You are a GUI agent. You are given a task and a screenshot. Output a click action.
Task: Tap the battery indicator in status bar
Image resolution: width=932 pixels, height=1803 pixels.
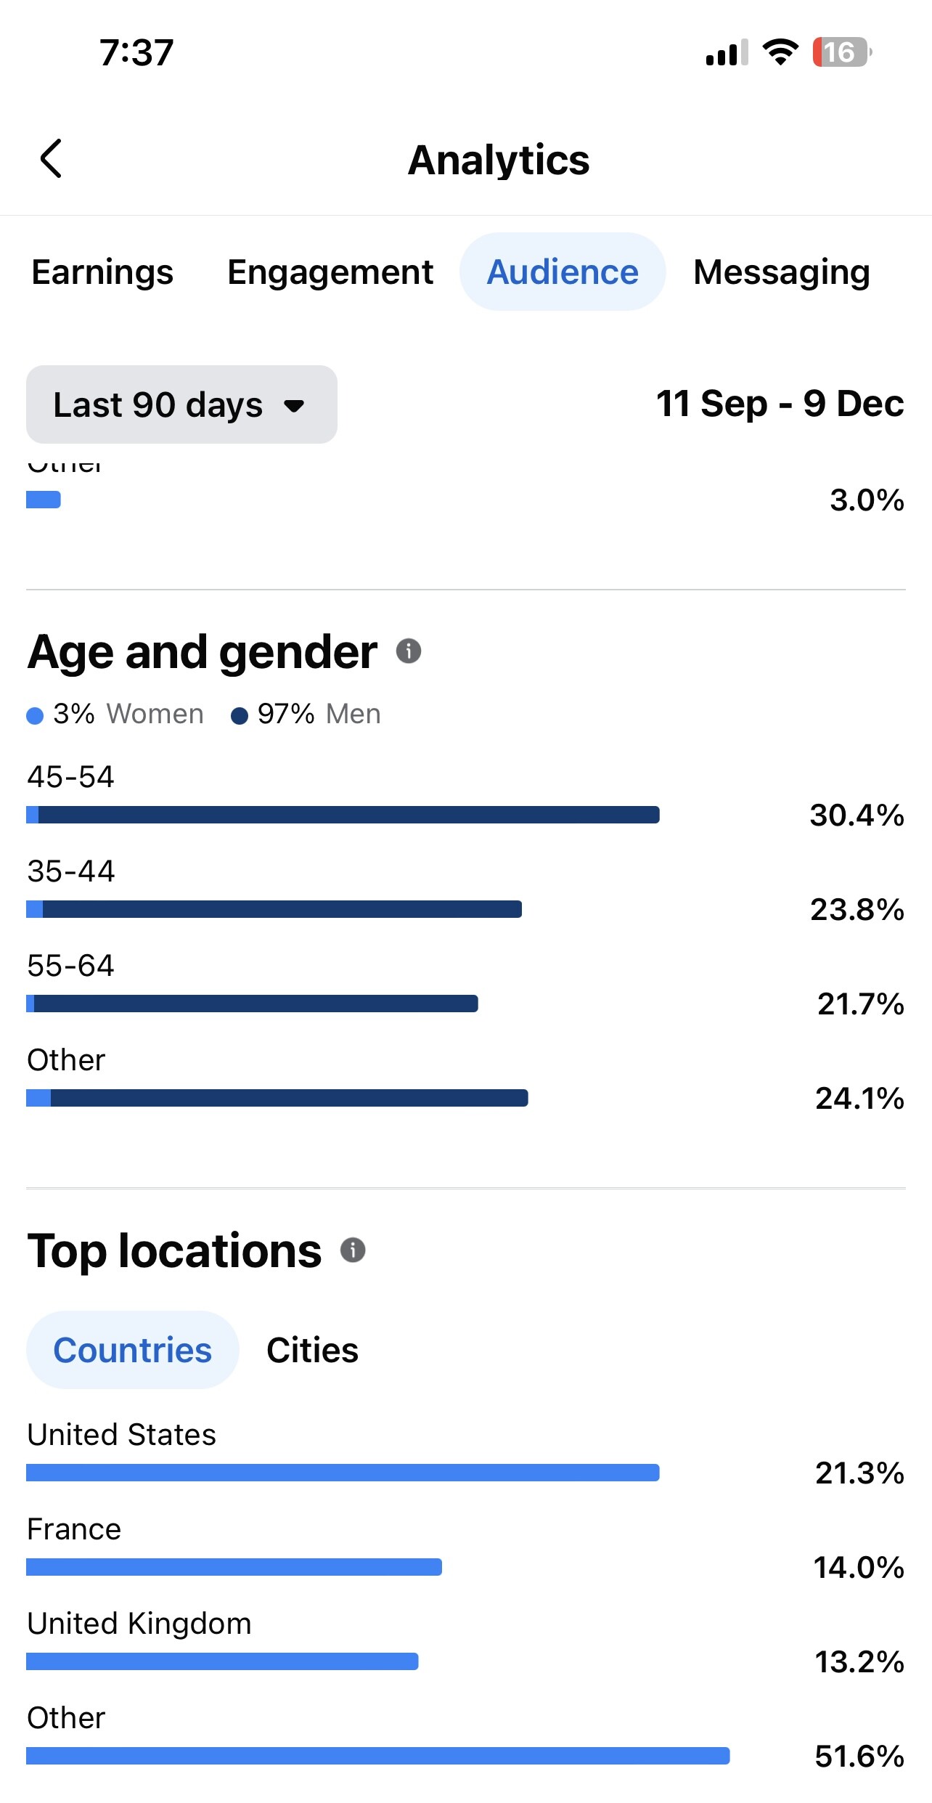(x=841, y=52)
